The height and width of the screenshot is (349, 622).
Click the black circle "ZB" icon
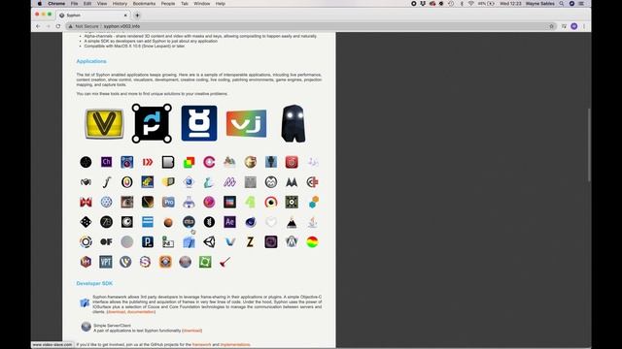[x=106, y=222]
